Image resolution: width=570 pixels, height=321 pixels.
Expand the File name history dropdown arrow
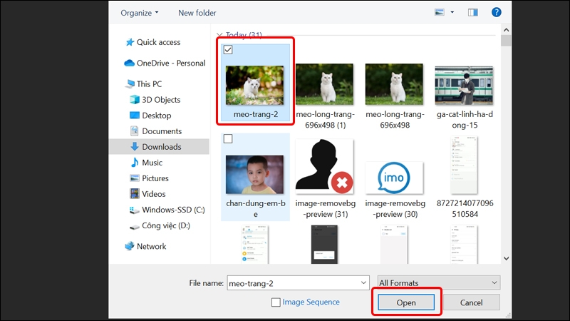coord(363,283)
